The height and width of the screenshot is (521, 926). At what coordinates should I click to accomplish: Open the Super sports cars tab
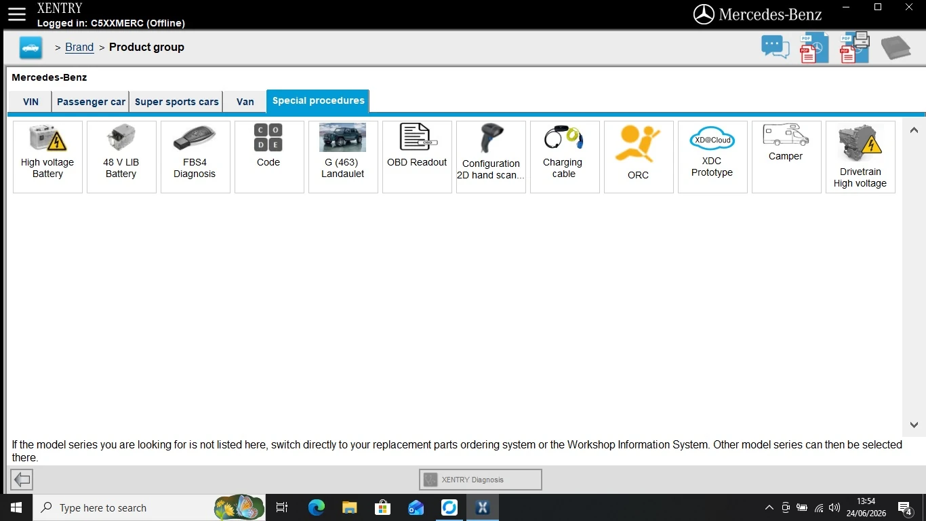176,102
